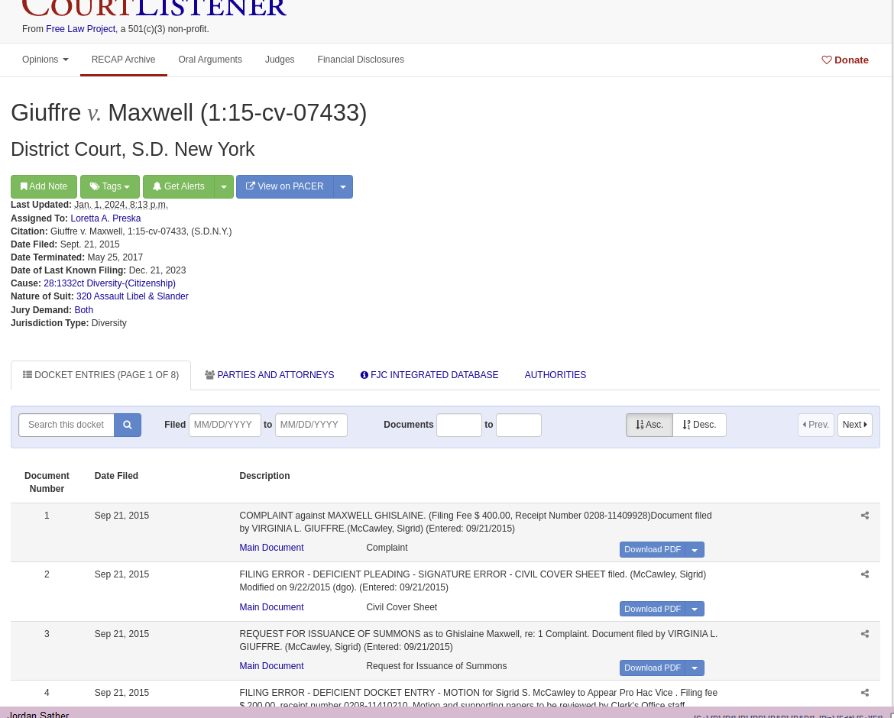Click the Date Filed column header
This screenshot has height=718, width=894.
[x=116, y=476]
